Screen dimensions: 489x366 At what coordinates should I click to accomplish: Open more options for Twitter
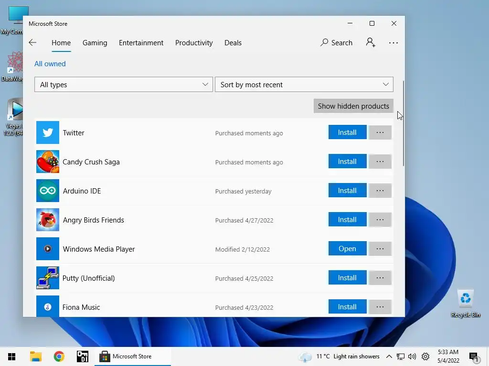tap(380, 132)
